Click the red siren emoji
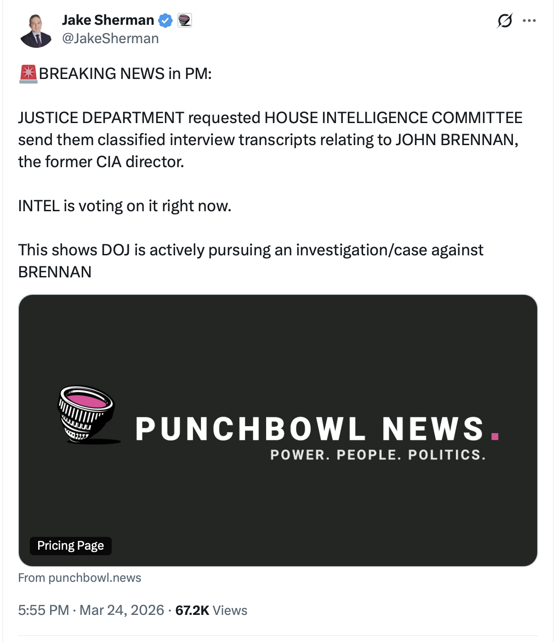The width and height of the screenshot is (557, 642). [x=28, y=74]
